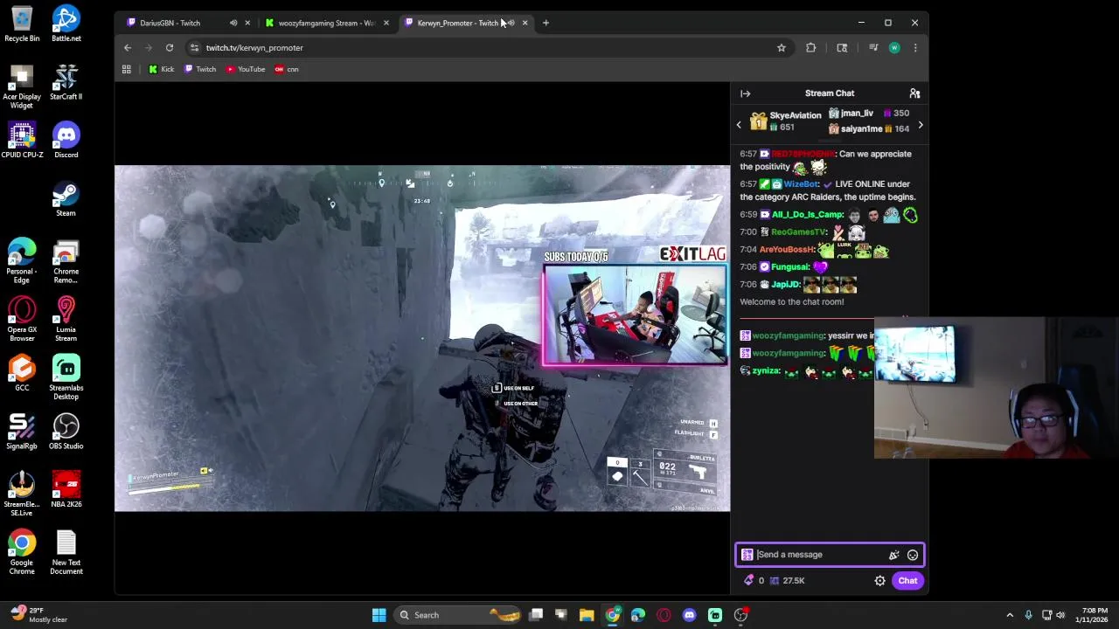Image resolution: width=1119 pixels, height=629 pixels.
Task: Open the YouTube bookmark
Action: point(246,69)
